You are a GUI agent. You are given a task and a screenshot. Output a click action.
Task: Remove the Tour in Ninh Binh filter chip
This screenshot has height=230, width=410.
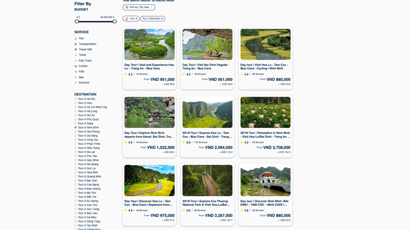[x=162, y=19]
